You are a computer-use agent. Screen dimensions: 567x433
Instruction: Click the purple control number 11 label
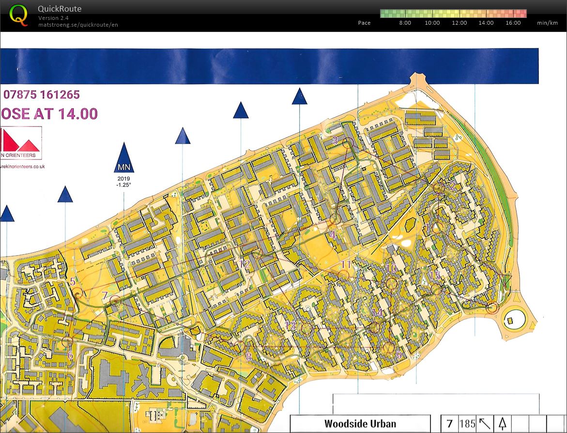click(x=346, y=265)
